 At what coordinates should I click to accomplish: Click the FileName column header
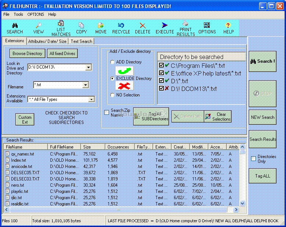point(25,147)
